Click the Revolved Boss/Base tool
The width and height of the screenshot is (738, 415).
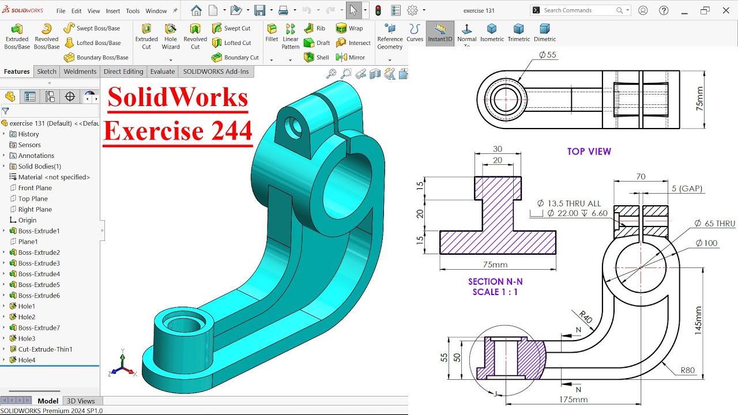point(47,36)
